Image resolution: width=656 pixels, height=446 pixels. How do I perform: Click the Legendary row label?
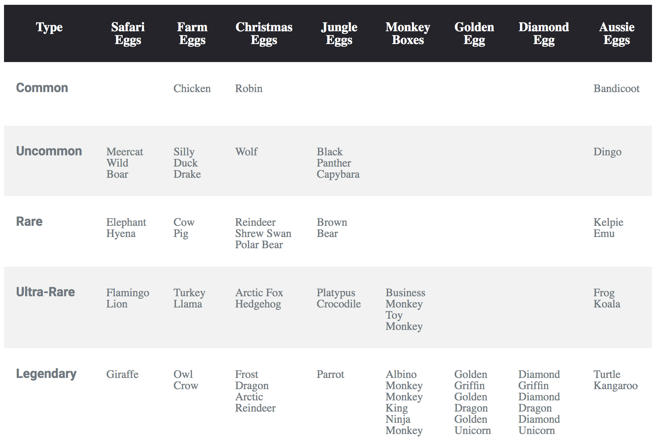(x=46, y=374)
